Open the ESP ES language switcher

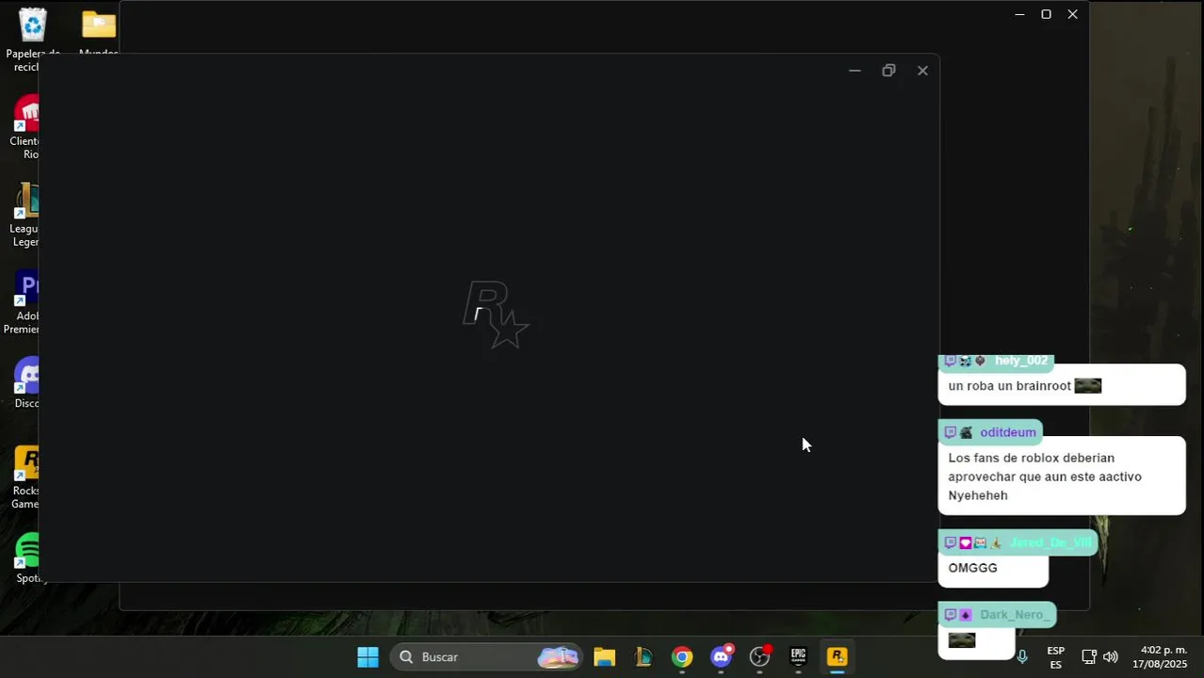(x=1056, y=657)
